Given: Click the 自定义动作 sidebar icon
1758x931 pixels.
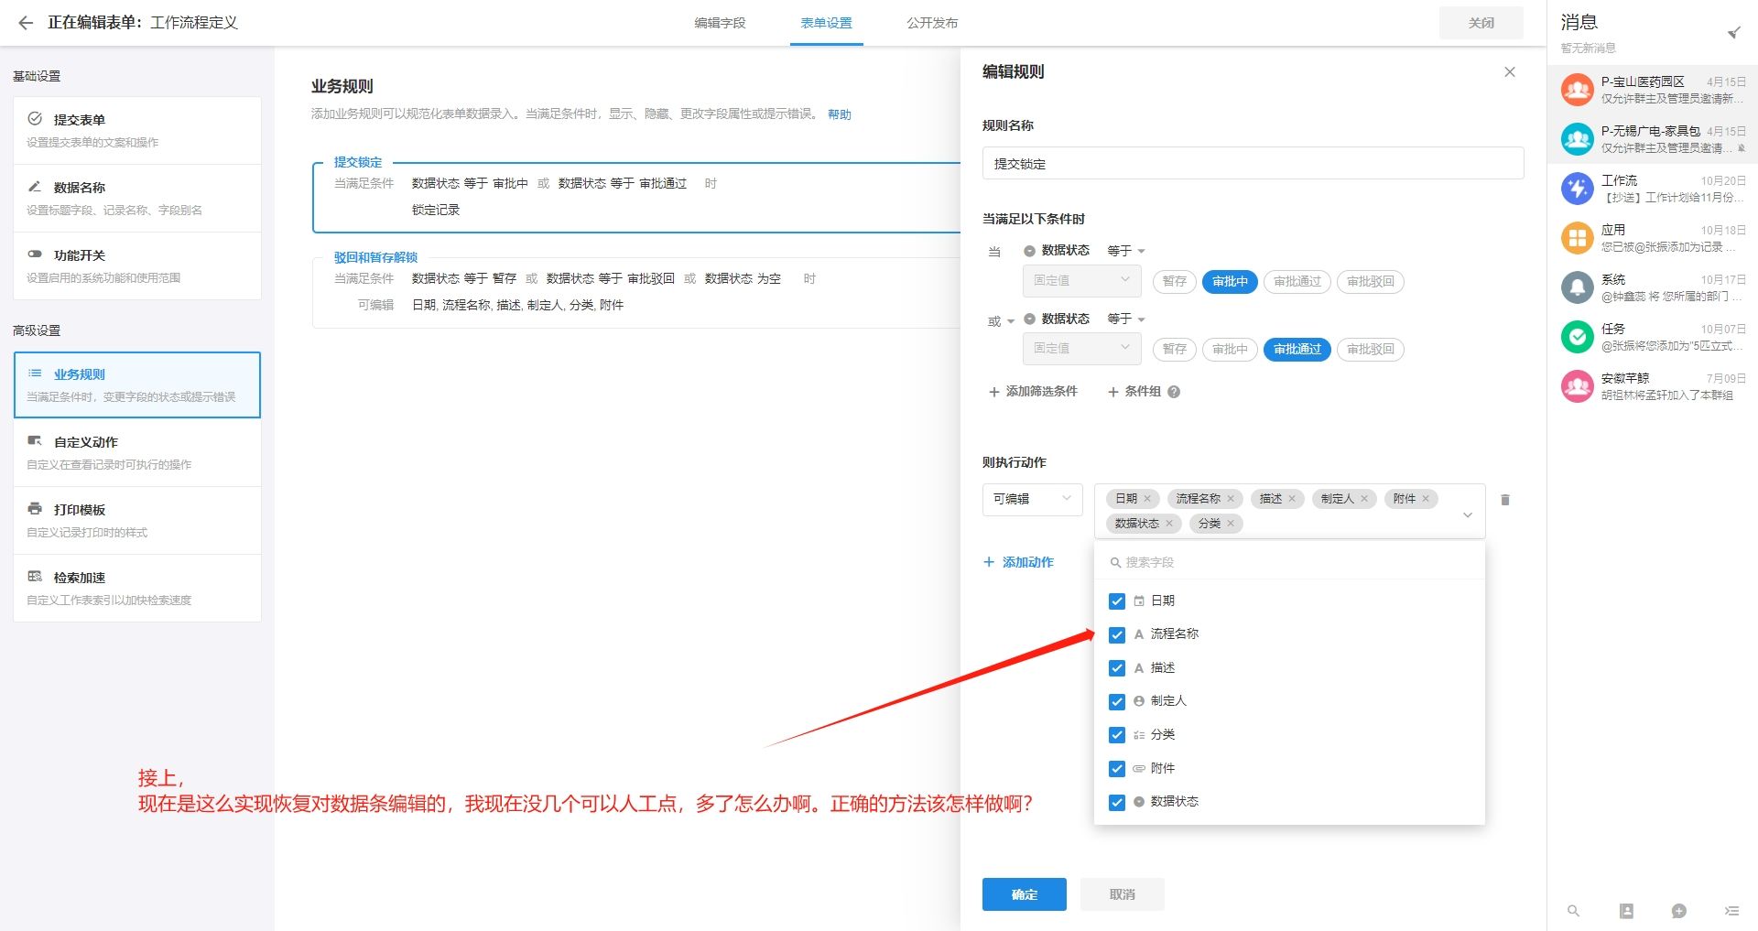Looking at the screenshot, I should click(34, 441).
